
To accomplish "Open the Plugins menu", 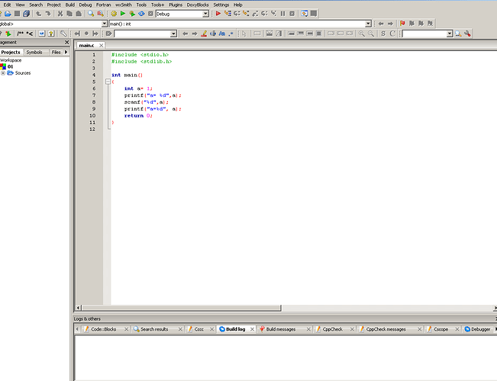I will [x=176, y=5].
